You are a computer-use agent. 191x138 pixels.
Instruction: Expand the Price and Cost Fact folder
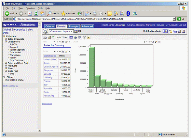pyautogui.click(x=6, y=63)
